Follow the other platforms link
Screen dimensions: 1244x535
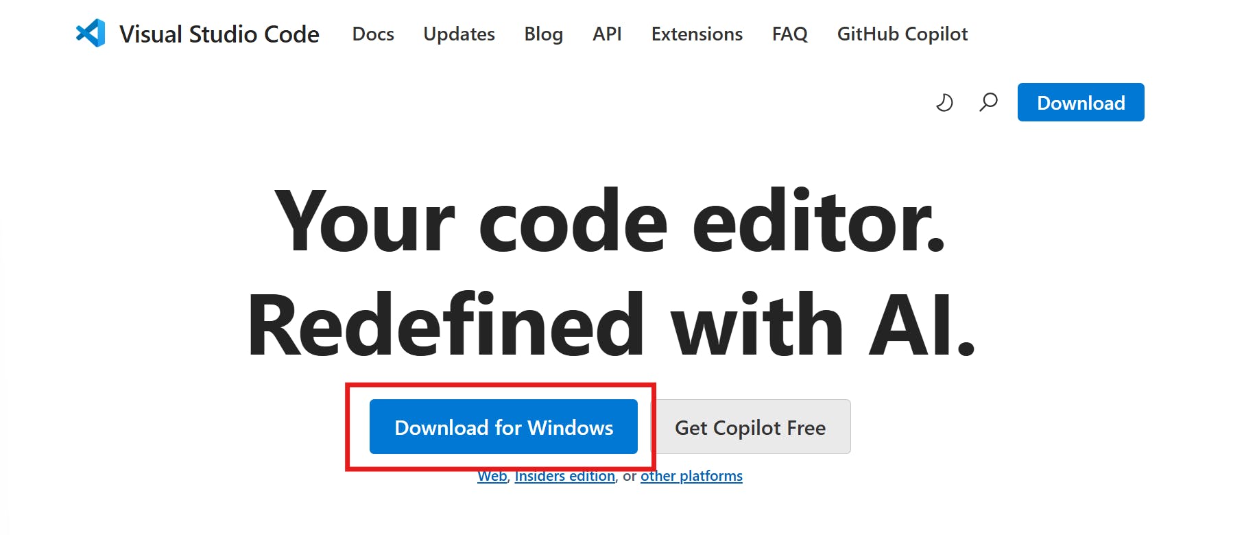coord(691,476)
